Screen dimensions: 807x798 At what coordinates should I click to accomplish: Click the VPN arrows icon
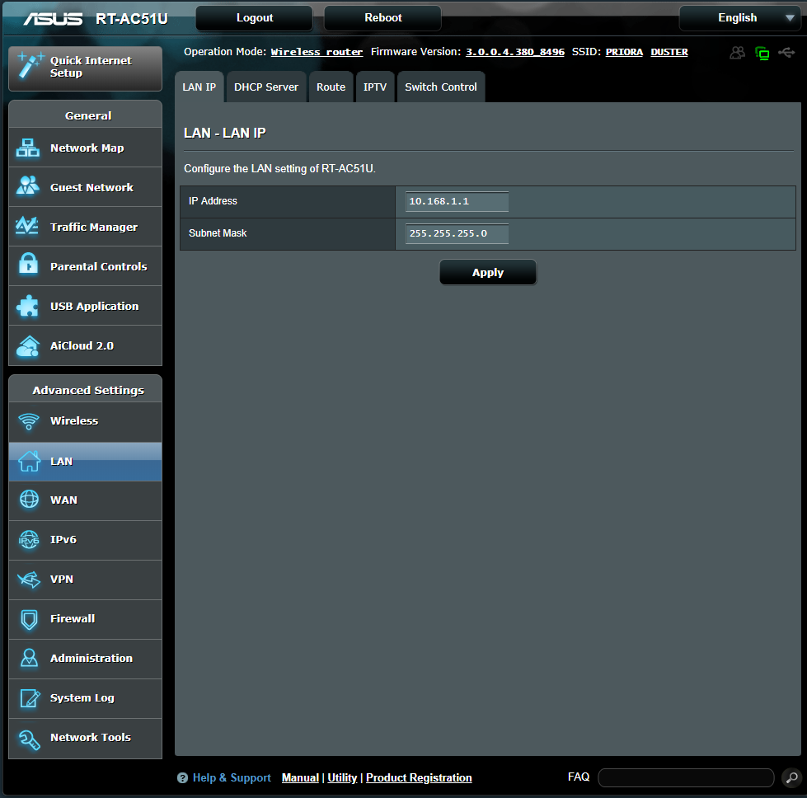click(x=29, y=580)
